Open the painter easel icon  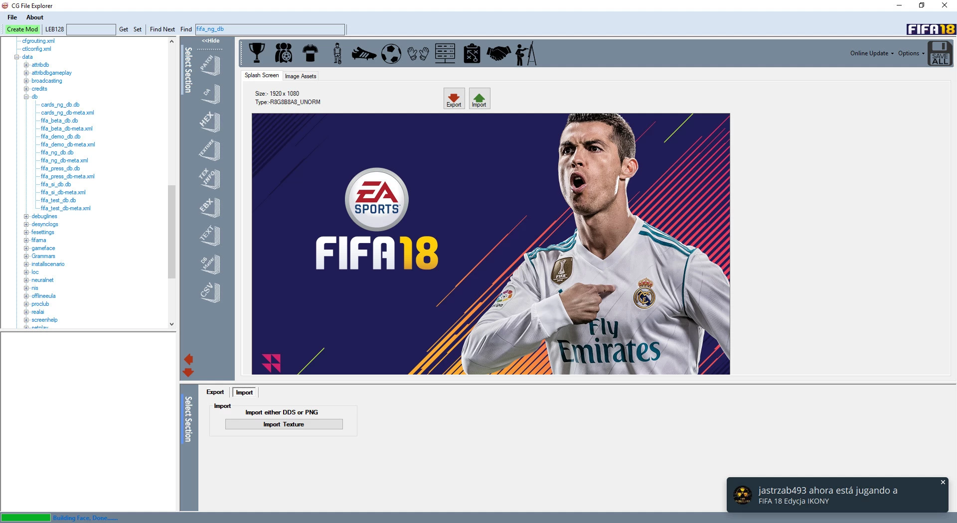526,53
